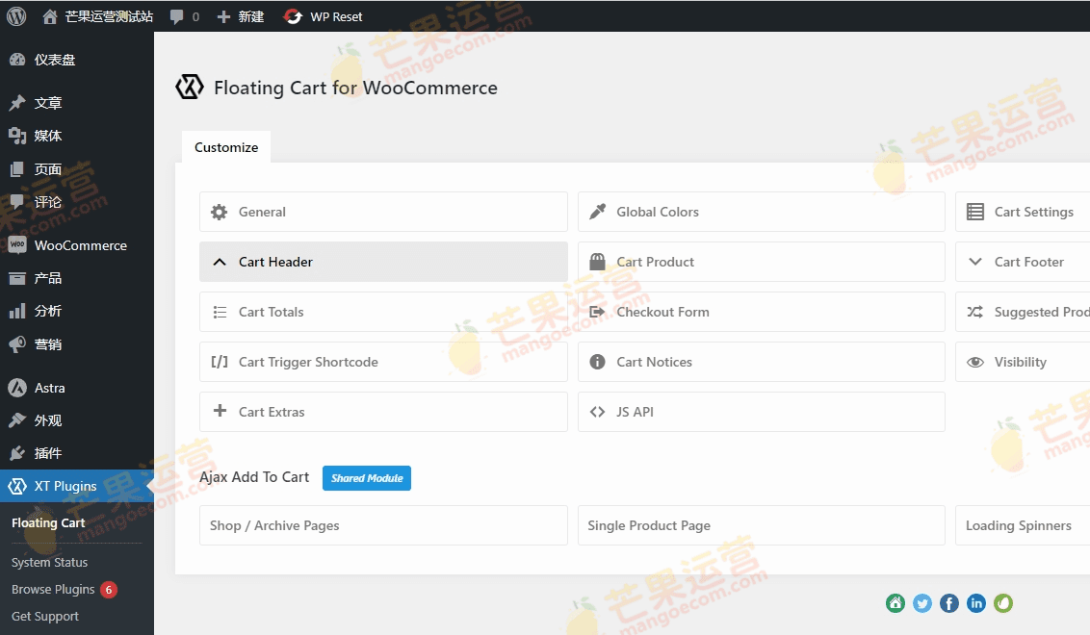Open Suggested Products shuffle icon
Viewport: 1090px width, 635px height.
click(x=974, y=312)
